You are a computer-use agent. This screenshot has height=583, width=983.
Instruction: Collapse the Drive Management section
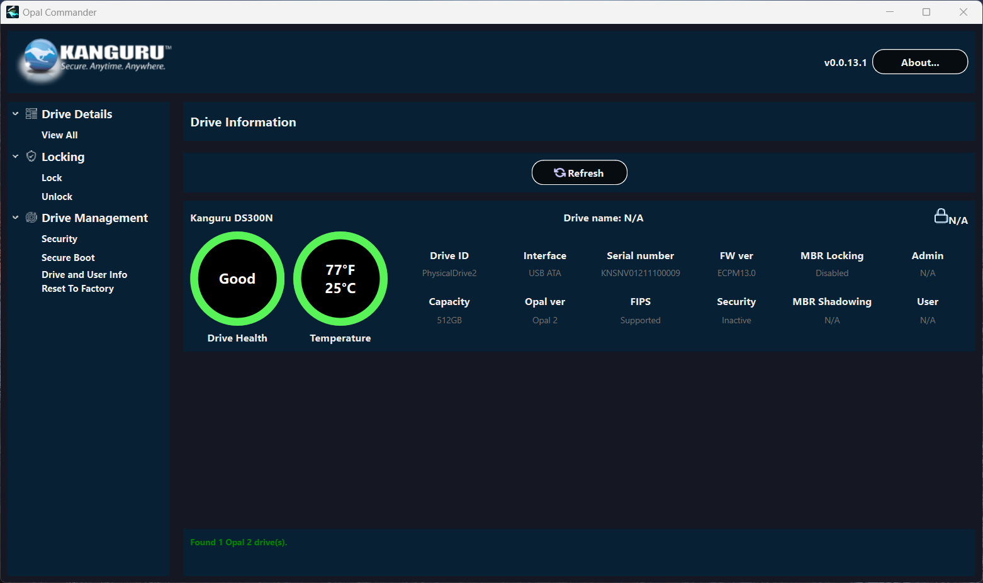click(x=16, y=218)
